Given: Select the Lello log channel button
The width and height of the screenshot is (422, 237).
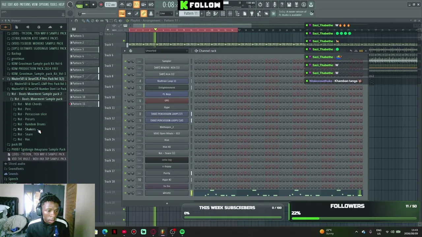Looking at the screenshot, I should [167, 160].
